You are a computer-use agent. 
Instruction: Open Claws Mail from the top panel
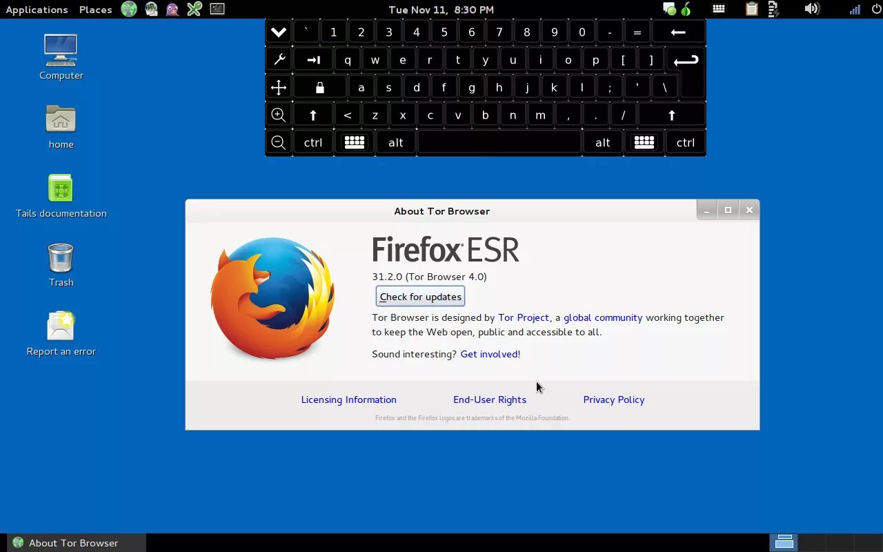point(151,9)
